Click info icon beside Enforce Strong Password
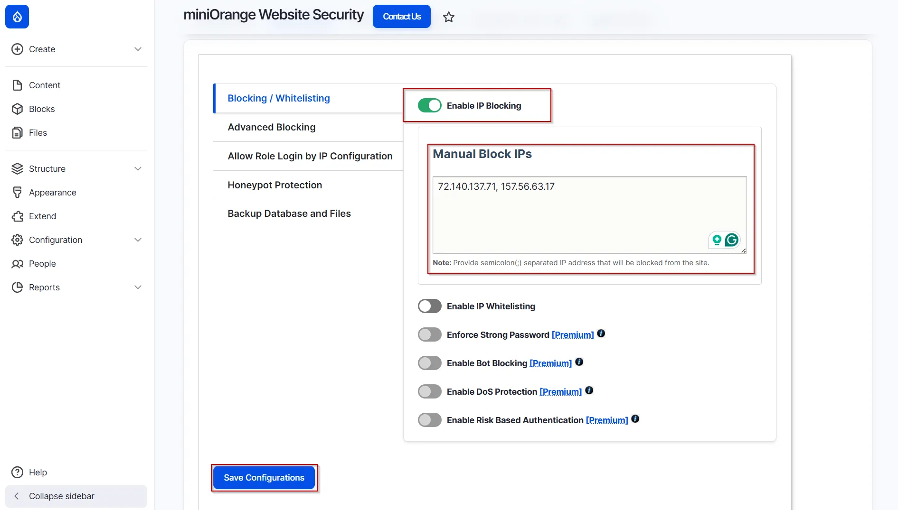 pyautogui.click(x=601, y=334)
